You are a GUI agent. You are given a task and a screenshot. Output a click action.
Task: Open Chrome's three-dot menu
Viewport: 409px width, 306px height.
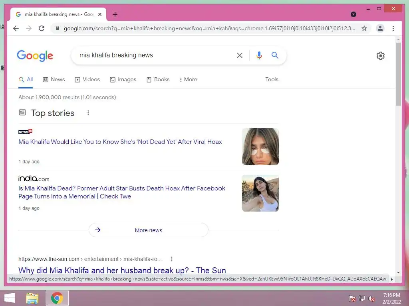point(393,28)
